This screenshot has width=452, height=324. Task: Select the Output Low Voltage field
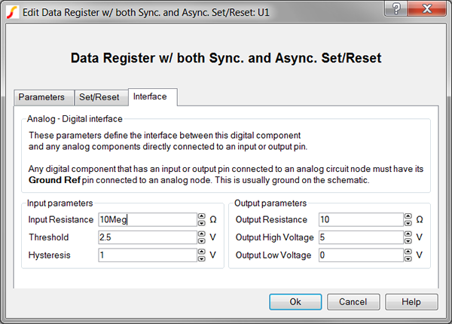tap(359, 255)
